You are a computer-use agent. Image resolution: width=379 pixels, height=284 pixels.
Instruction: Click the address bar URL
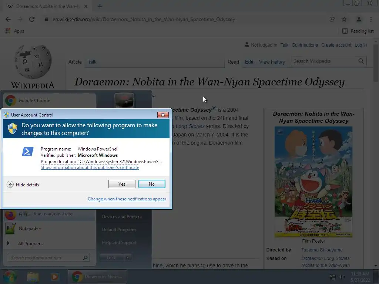pyautogui.click(x=144, y=19)
